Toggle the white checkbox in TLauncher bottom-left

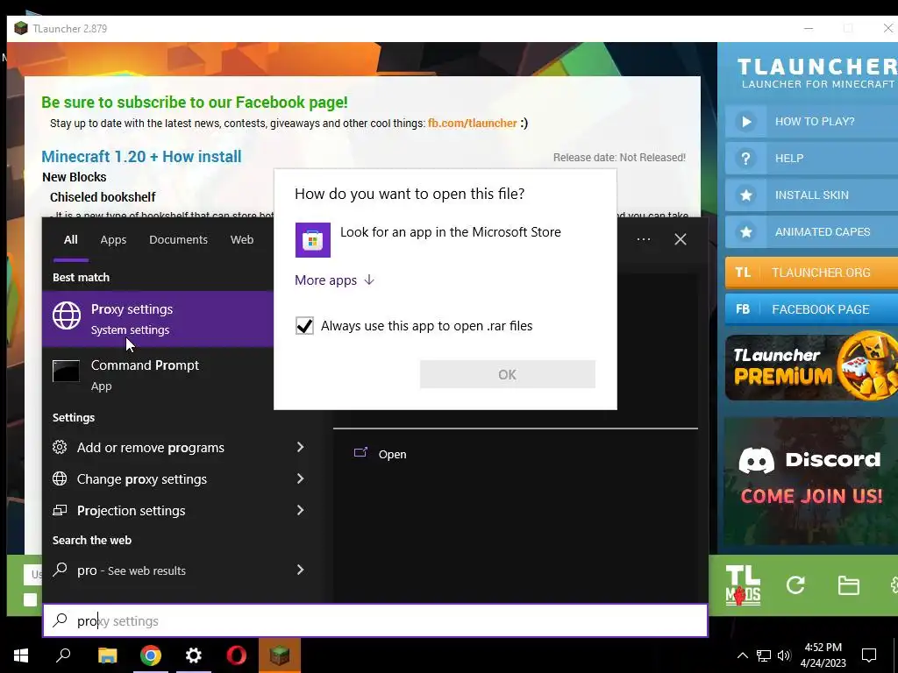pos(31,599)
